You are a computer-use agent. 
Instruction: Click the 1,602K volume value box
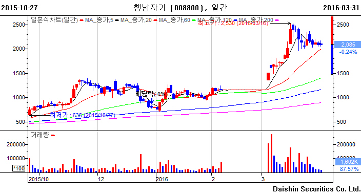[349, 162]
